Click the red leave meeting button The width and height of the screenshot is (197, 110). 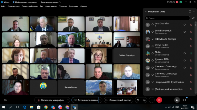pos(159,100)
